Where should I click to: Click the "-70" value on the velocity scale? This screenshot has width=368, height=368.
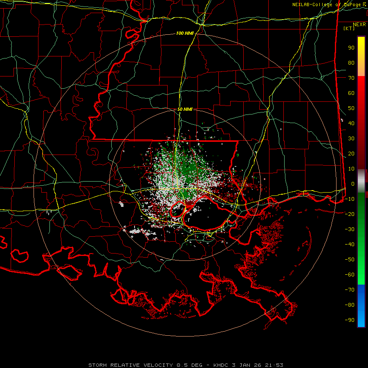tap(350, 290)
